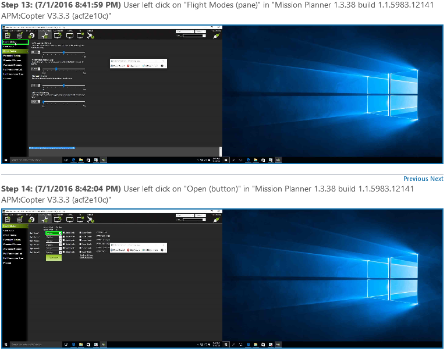Open Store icon on left taskbar in Step 14 screenshot
Viewport: 447px width, 351px height.
tap(88, 344)
